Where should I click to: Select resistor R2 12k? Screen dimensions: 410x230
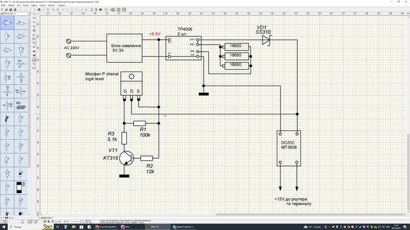click(x=147, y=158)
